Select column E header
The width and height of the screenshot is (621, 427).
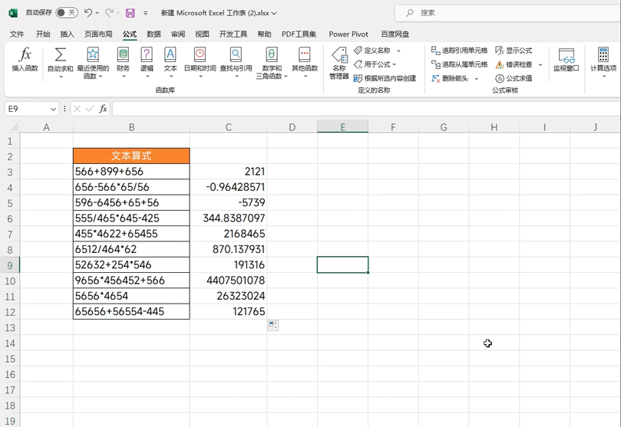[x=342, y=127]
